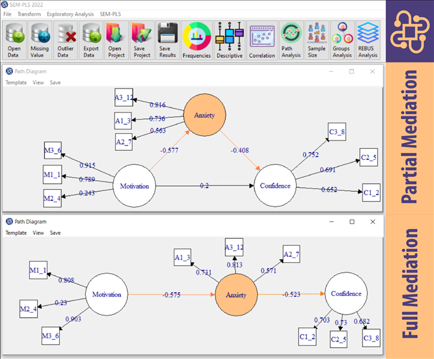
Task: Launch the Correlation tool
Action: [x=262, y=40]
